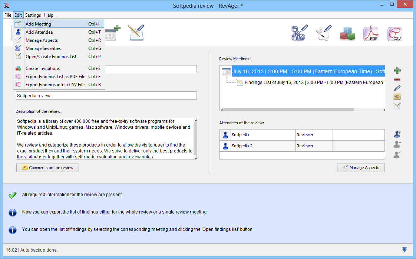The image size is (416, 259).
Task: Select Manage Aspects menu entry
Action: (59, 40)
